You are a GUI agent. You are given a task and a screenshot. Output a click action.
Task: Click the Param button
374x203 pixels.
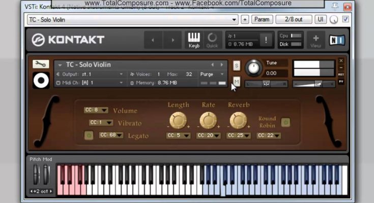coord(262,19)
